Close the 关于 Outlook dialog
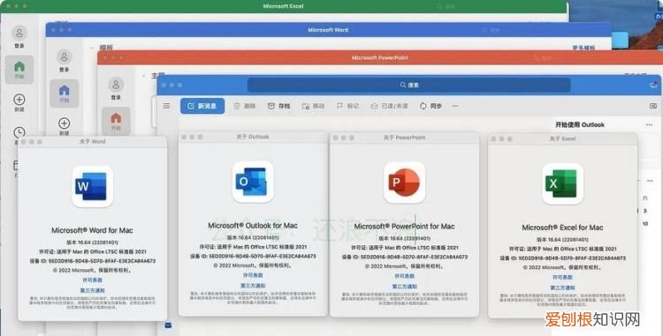This screenshot has height=336, width=663. click(x=184, y=137)
